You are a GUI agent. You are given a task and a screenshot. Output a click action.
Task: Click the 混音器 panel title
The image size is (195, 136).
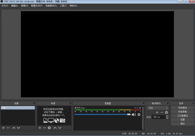108,103
